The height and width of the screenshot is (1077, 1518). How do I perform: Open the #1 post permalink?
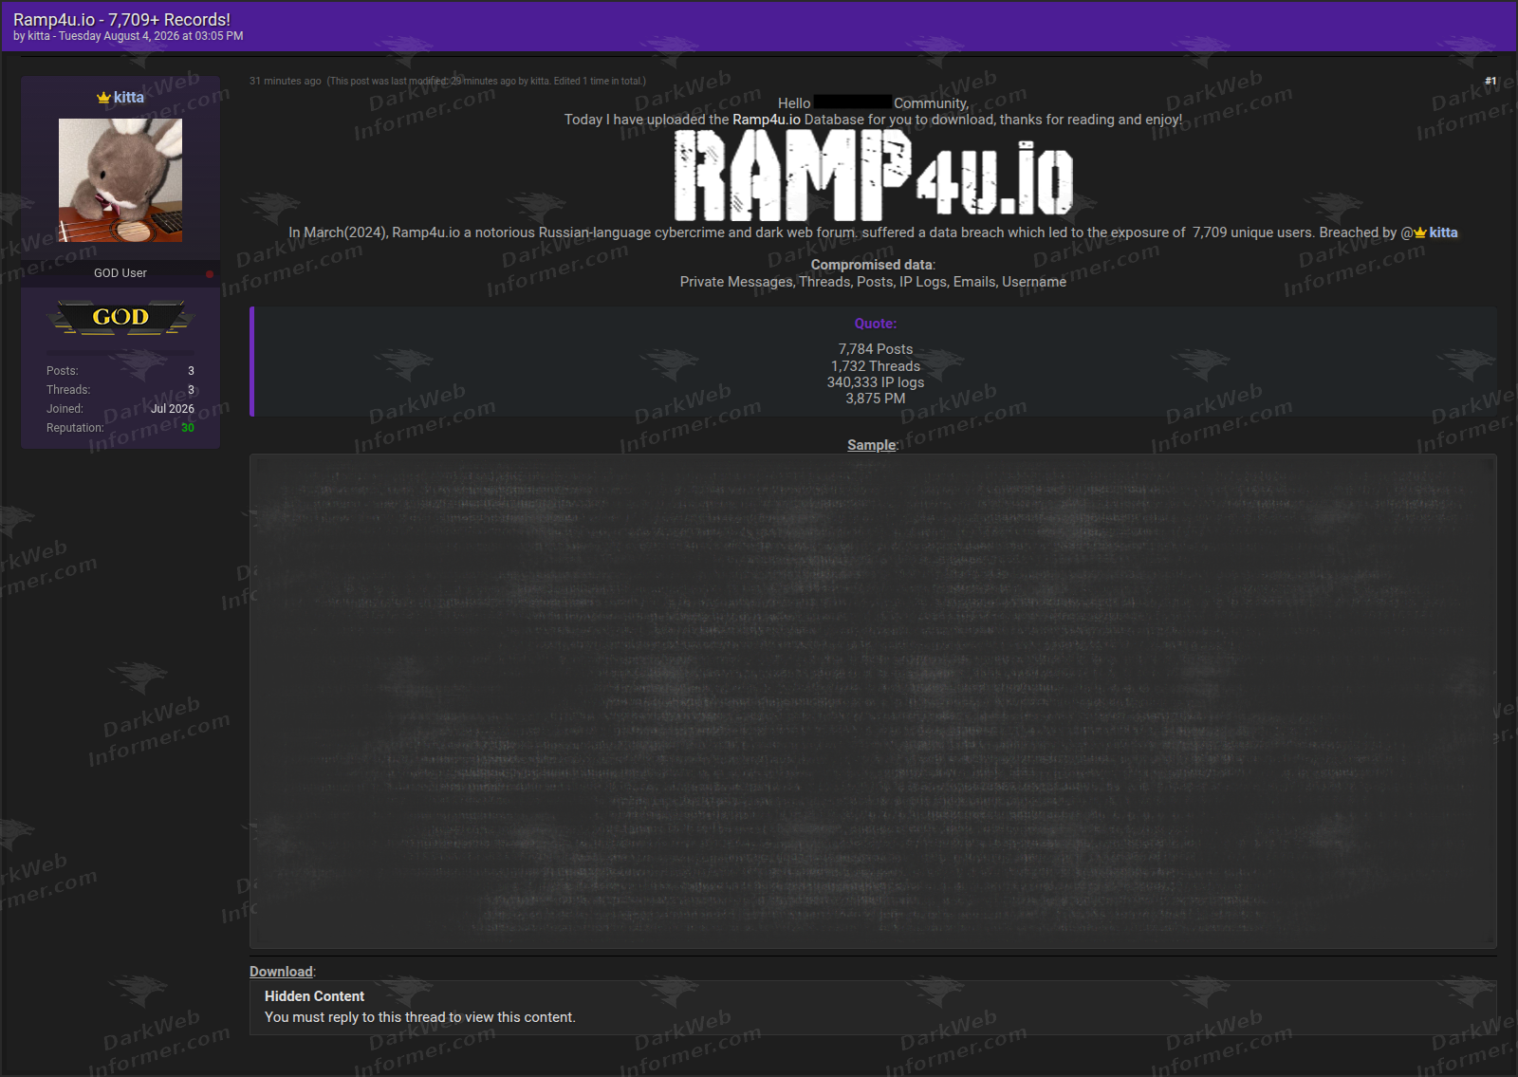point(1490,82)
